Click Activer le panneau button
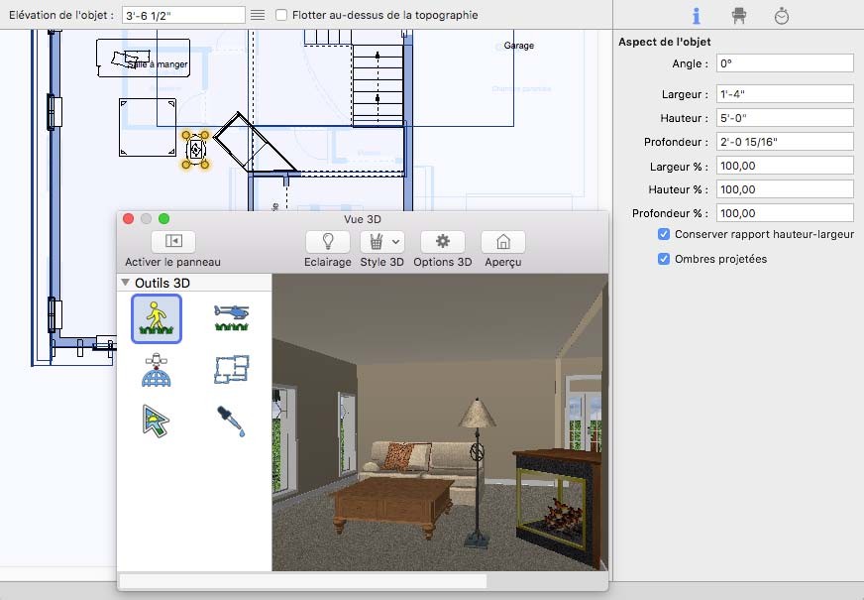 (173, 241)
